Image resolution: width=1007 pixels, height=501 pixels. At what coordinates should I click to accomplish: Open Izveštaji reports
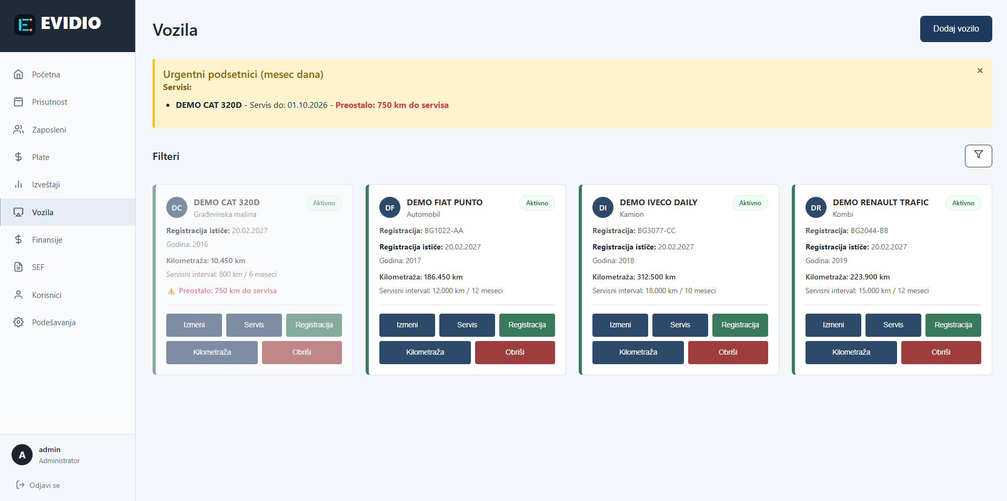coord(47,184)
